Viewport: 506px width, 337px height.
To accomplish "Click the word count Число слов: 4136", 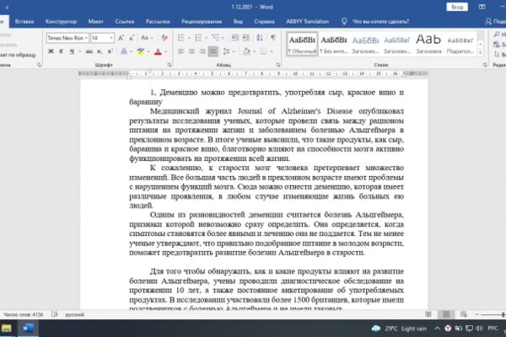I will [x=24, y=314].
